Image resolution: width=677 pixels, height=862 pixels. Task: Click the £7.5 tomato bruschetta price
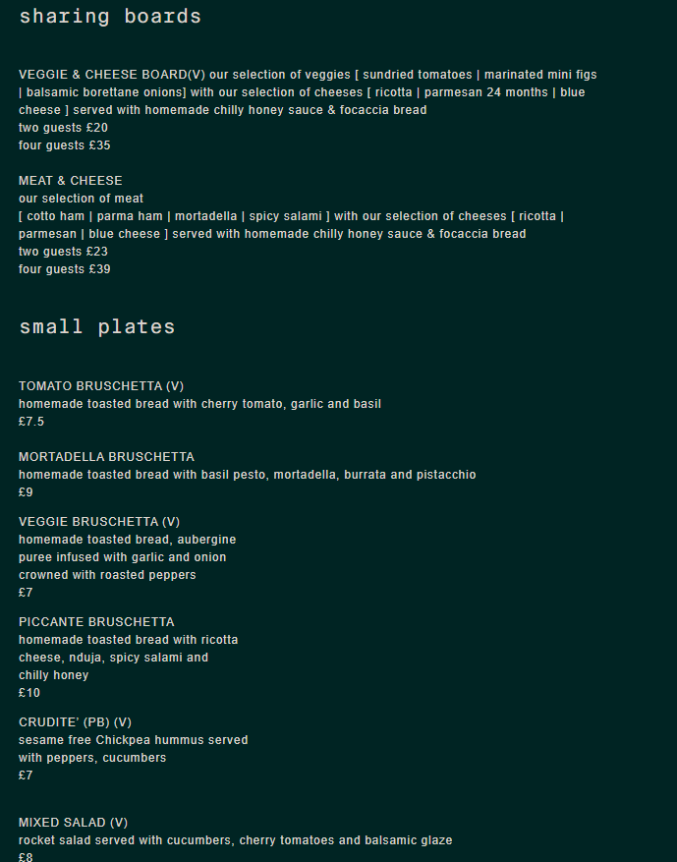coord(31,422)
